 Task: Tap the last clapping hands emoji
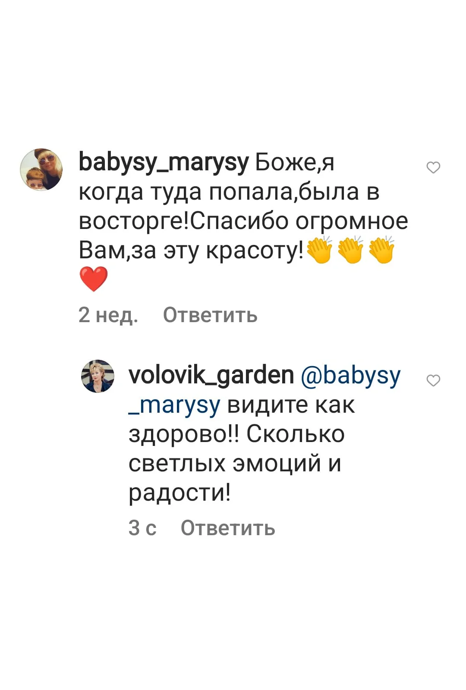tap(381, 250)
